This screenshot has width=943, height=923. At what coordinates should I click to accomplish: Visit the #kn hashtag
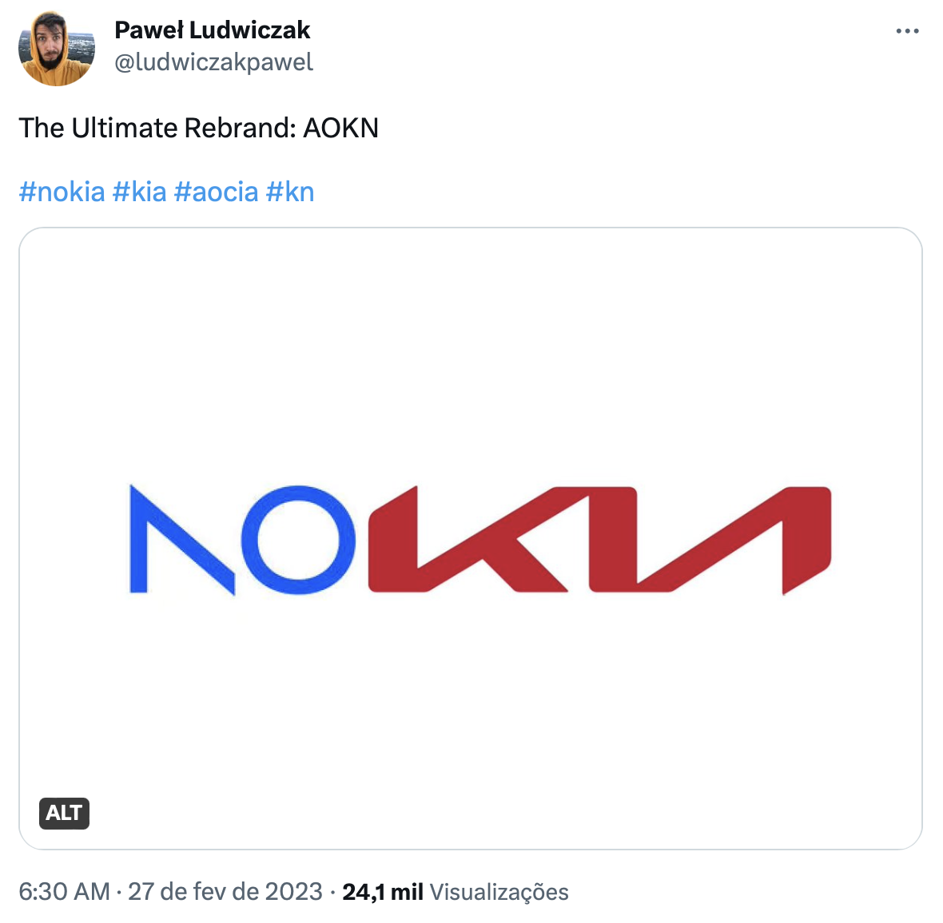pos(289,192)
